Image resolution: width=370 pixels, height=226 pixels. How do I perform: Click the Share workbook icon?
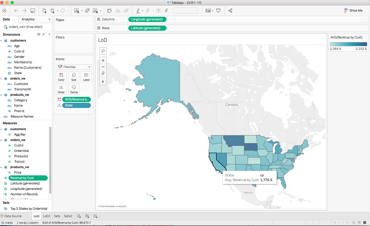pos(230,11)
